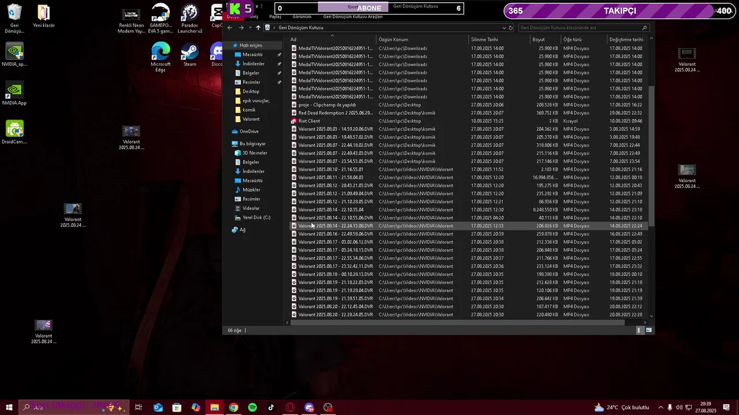Select the Riot Client shortcut row
The width and height of the screenshot is (739, 415).
[468, 121]
